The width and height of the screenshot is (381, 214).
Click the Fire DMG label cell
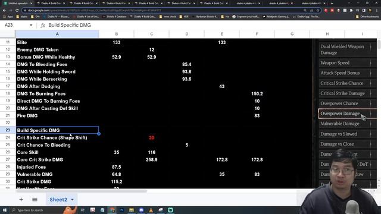coord(57,116)
